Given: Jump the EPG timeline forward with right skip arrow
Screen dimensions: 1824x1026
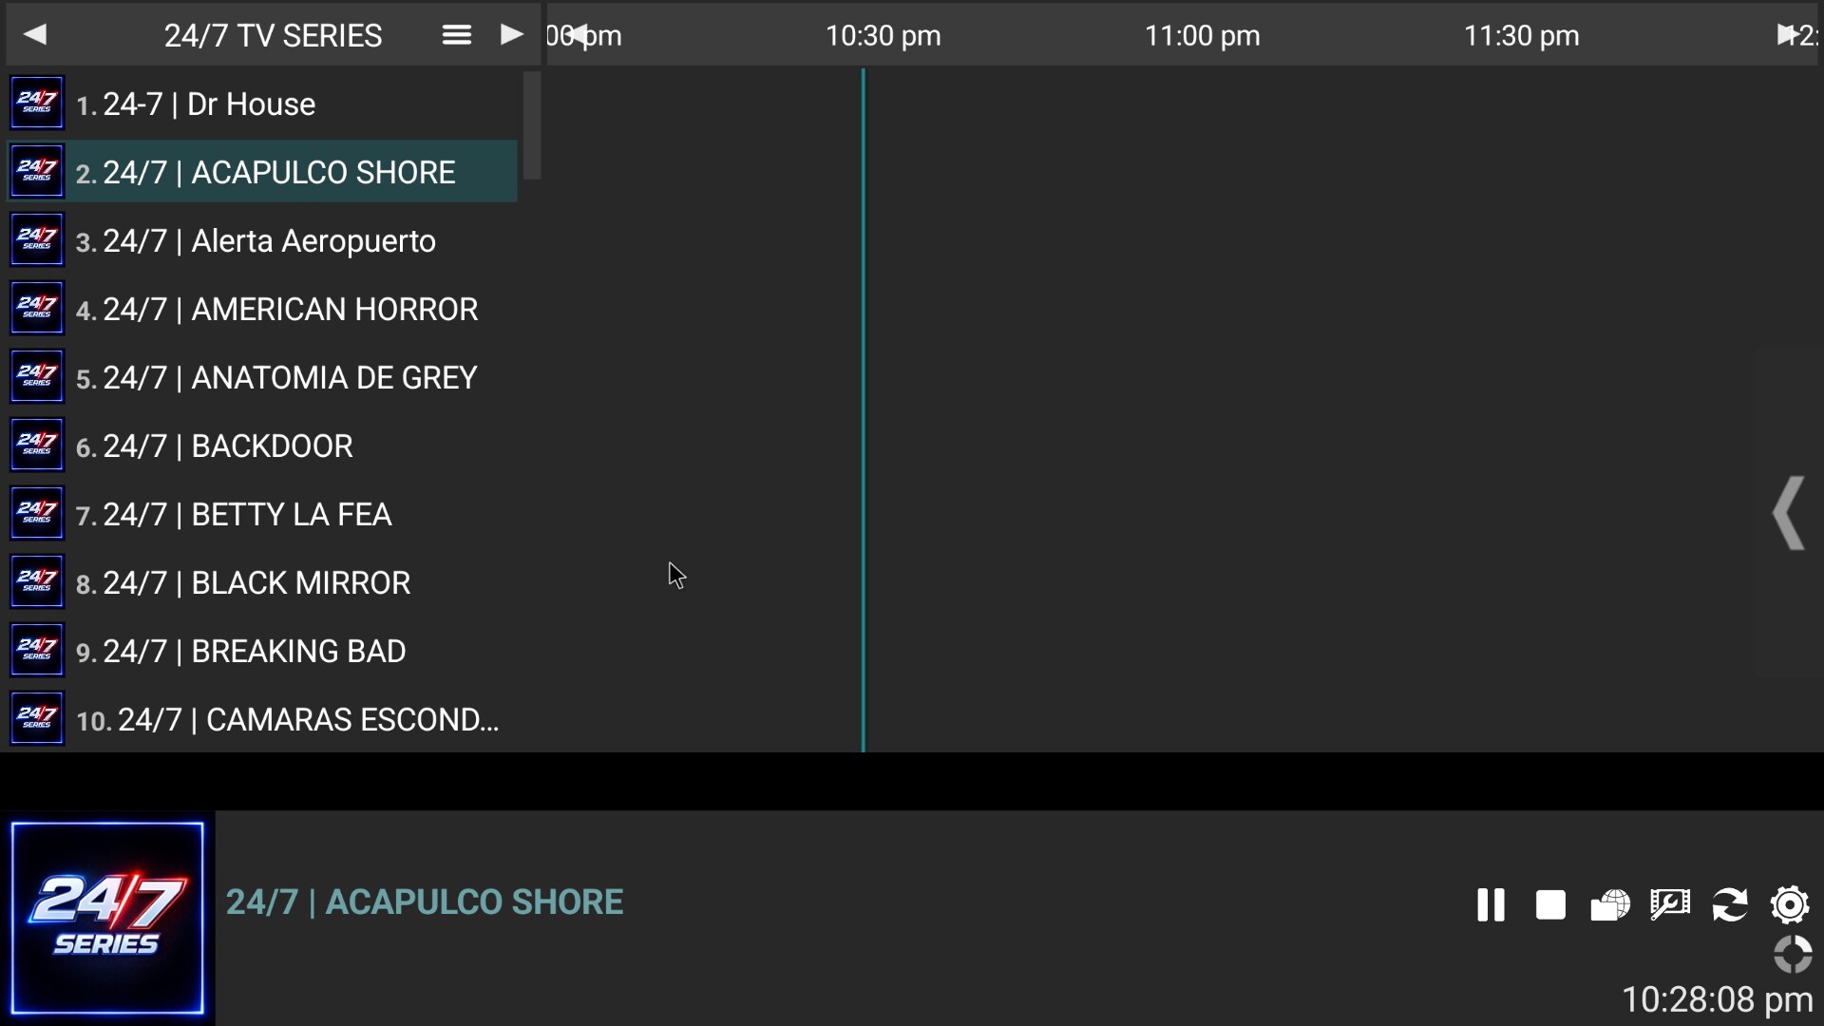Looking at the screenshot, I should pos(1788,35).
